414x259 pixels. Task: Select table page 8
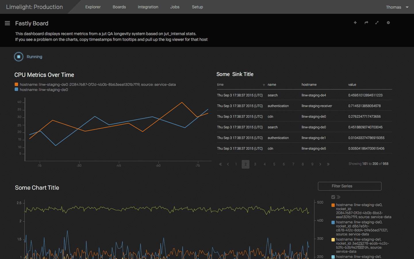tap(303, 164)
